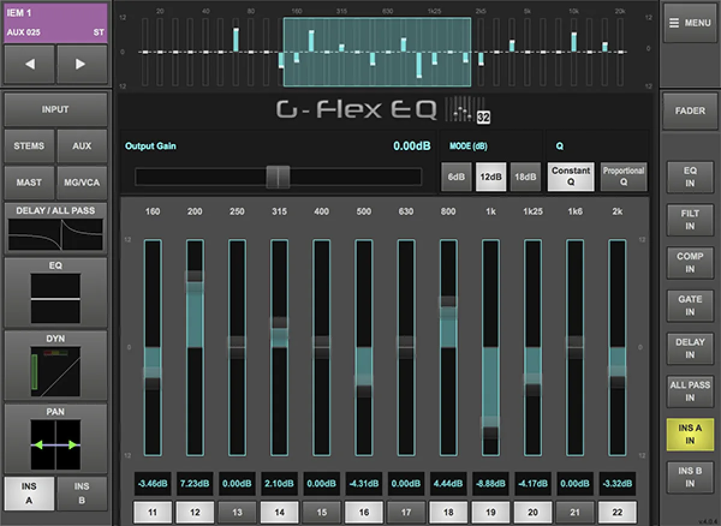Toggle band 18 button
This screenshot has height=526, width=721.
[x=448, y=513]
